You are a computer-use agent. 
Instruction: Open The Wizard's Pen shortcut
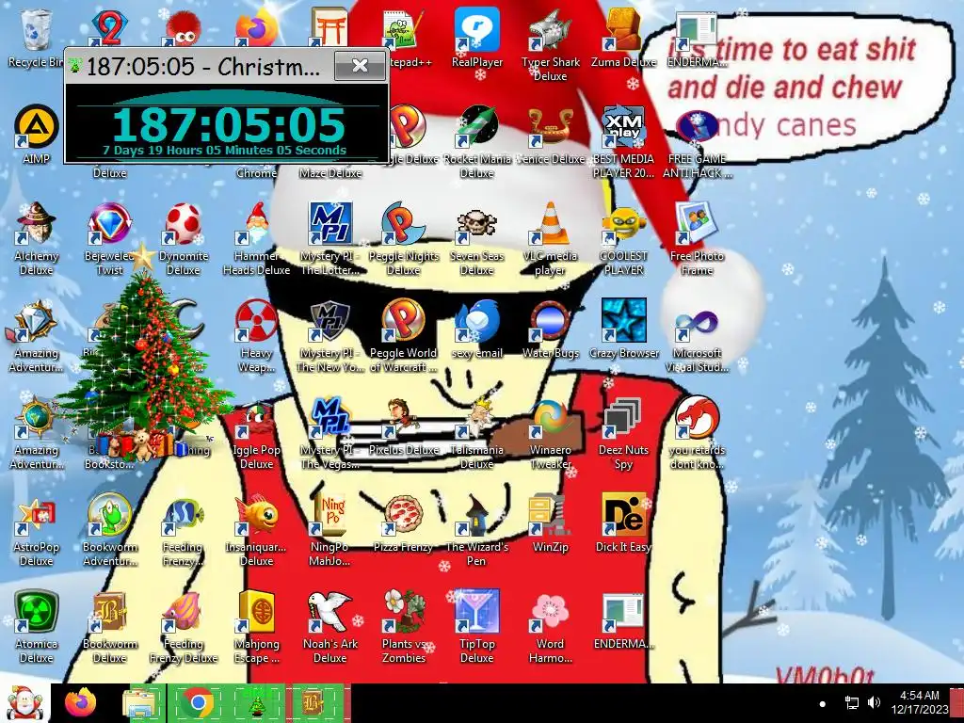coord(477,530)
